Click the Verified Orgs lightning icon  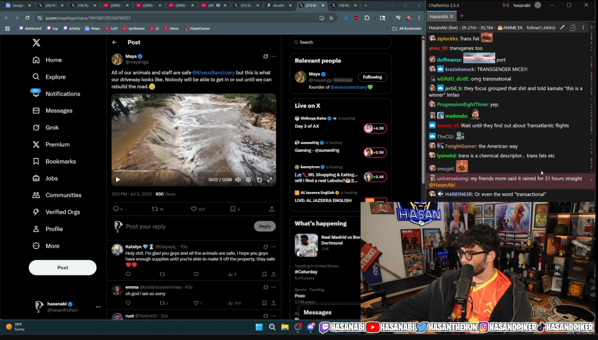pos(36,212)
